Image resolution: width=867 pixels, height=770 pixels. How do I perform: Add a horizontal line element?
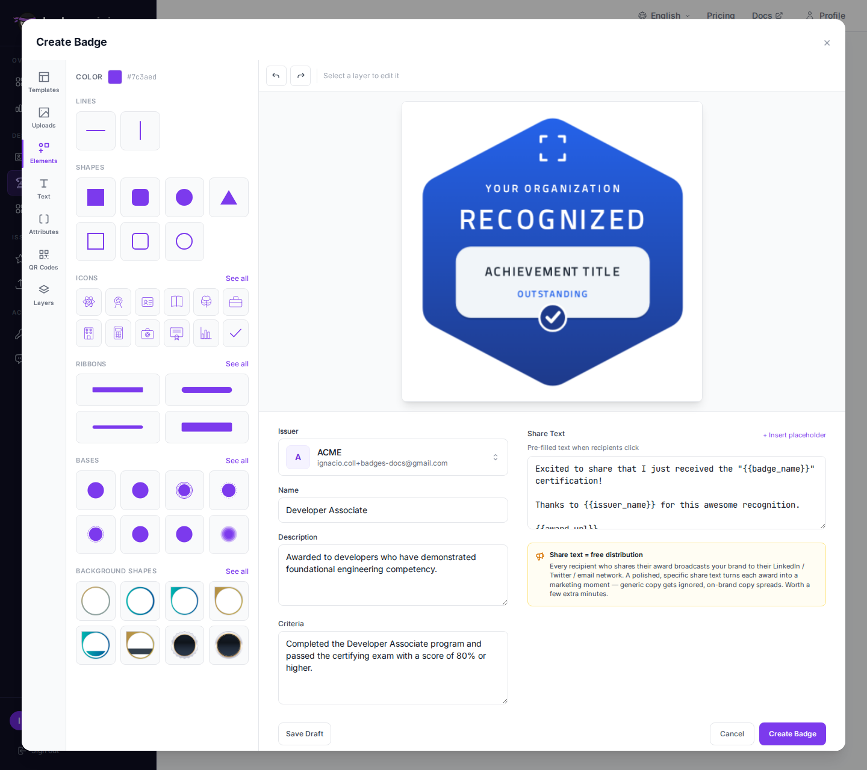point(96,131)
